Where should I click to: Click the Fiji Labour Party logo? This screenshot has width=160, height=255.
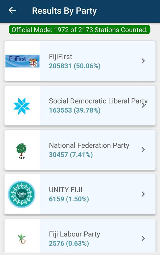pyautogui.click(x=22, y=238)
